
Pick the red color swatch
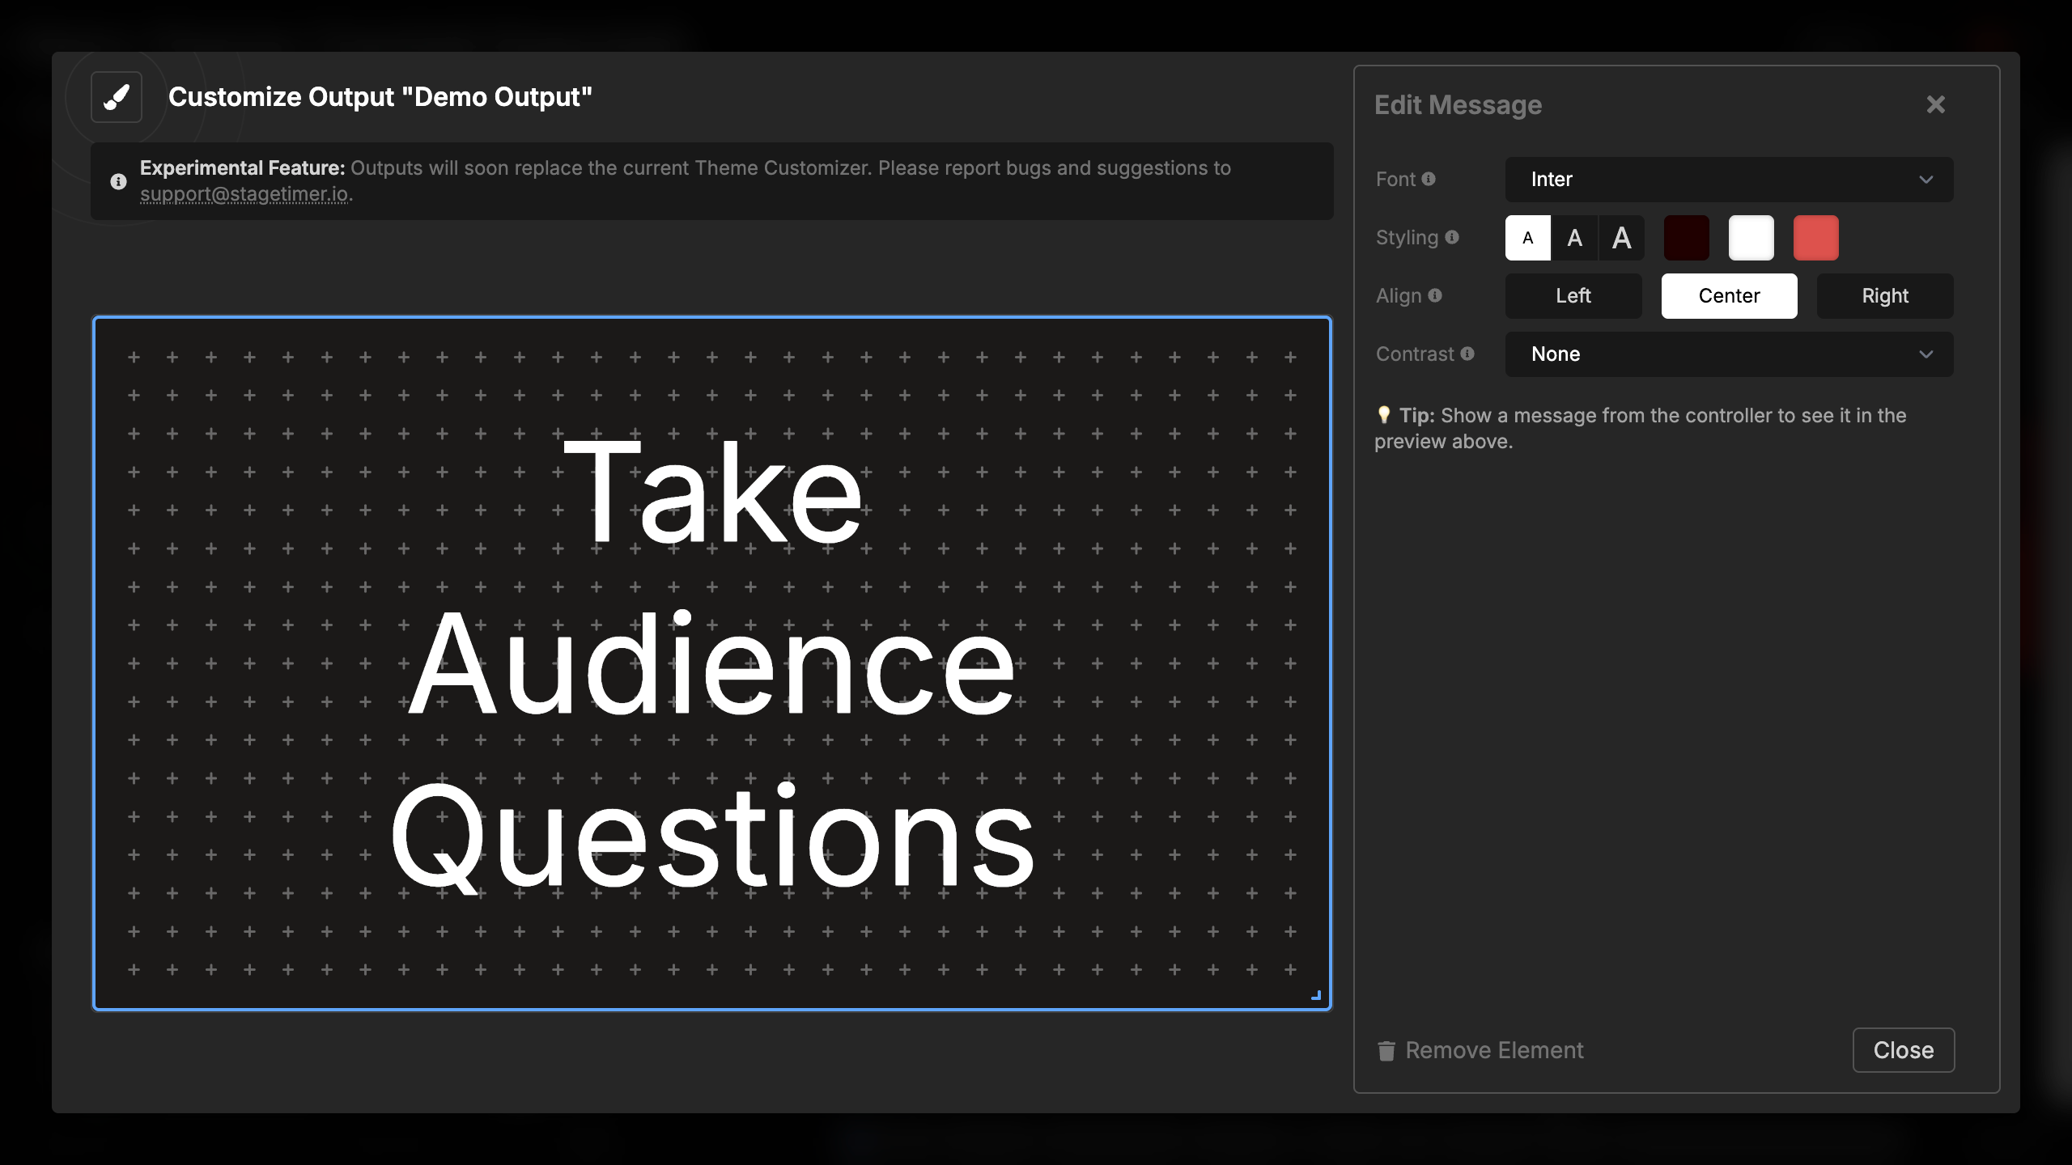coord(1815,238)
